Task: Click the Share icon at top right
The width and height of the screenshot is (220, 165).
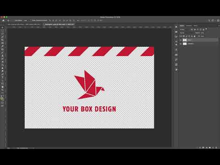Action: (218, 21)
